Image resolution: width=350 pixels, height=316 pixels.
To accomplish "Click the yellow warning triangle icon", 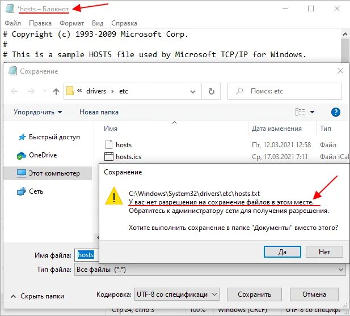I will [114, 196].
